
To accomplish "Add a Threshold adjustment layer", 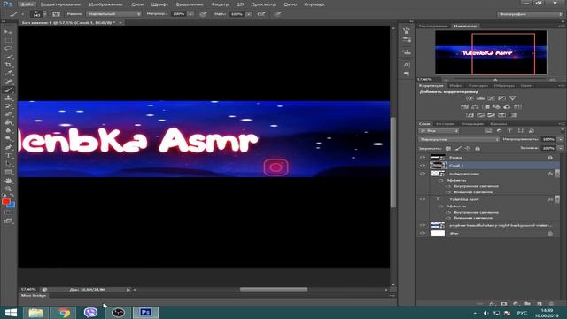I will click(x=491, y=115).
